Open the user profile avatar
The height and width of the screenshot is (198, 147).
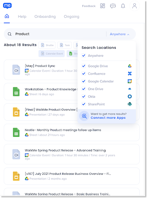coord(134,6)
